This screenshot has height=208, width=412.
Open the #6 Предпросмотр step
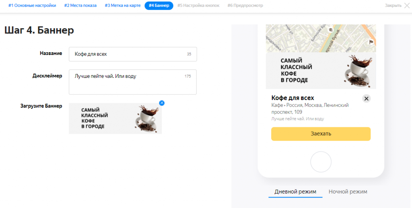click(245, 6)
